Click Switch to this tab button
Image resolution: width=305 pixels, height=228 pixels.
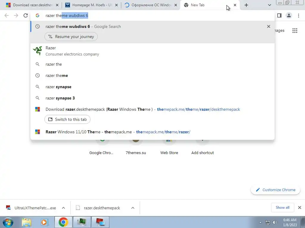67,119
